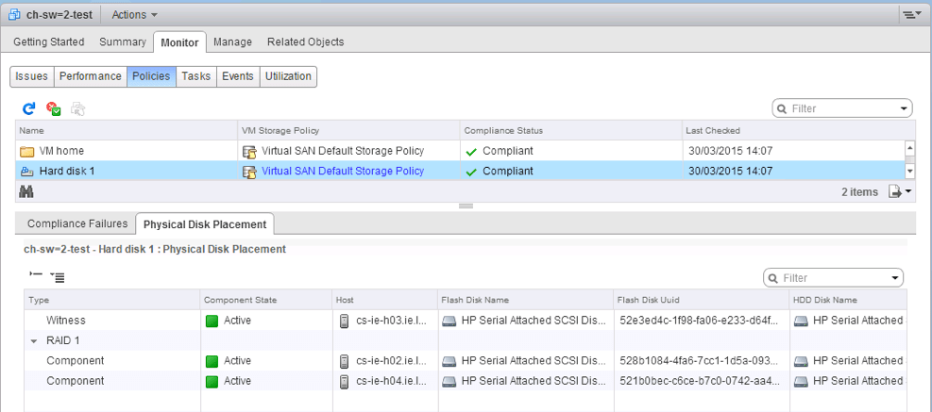Click the virtual machine icon beside ch-sw=2-test

pos(14,15)
